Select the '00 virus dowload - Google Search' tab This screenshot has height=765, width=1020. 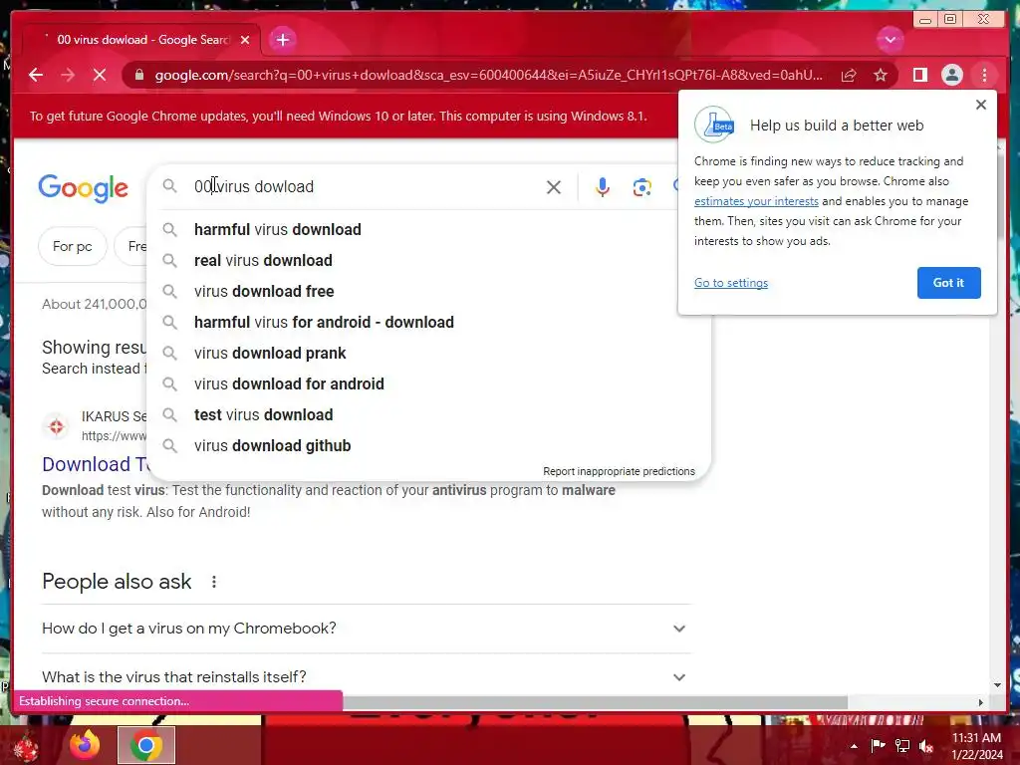pos(141,40)
